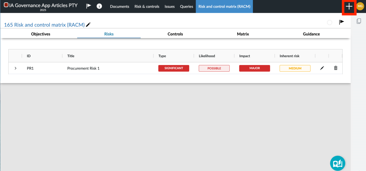The height and width of the screenshot is (171, 366).
Task: Click the SIGNIFICANT type badge
Action: point(174,68)
